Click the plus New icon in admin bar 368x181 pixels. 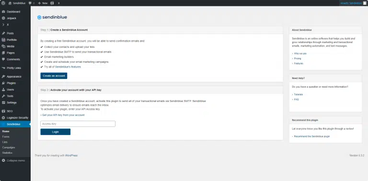click(x=39, y=3)
